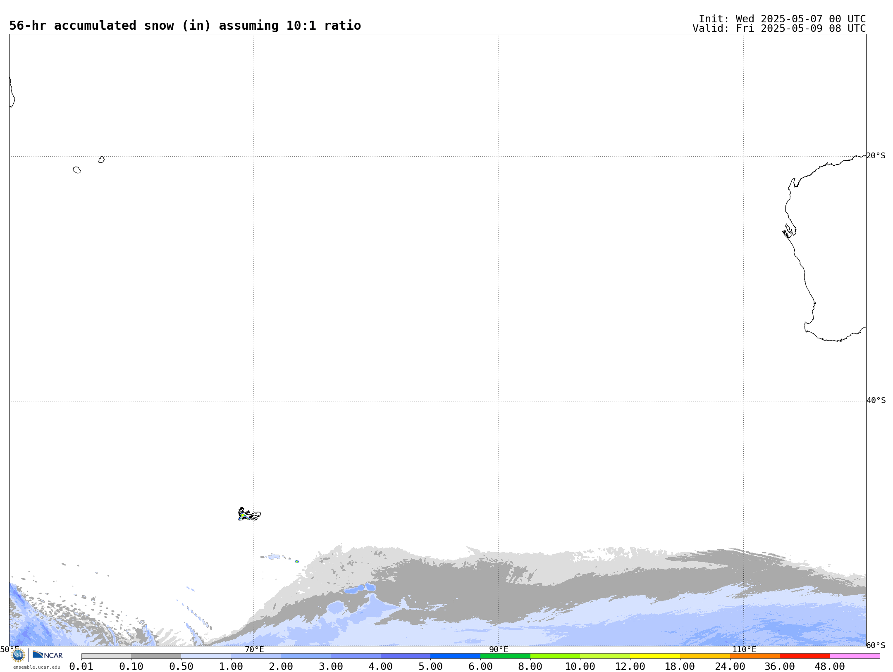This screenshot has height=672, width=893.
Task: Click the "36.00" legend value
Action: point(780,667)
